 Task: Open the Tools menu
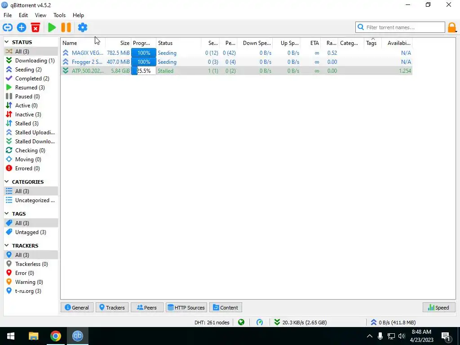(59, 15)
